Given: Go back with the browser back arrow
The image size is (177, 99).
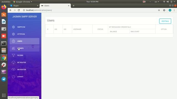Looking at the screenshot, I should 11,10.
